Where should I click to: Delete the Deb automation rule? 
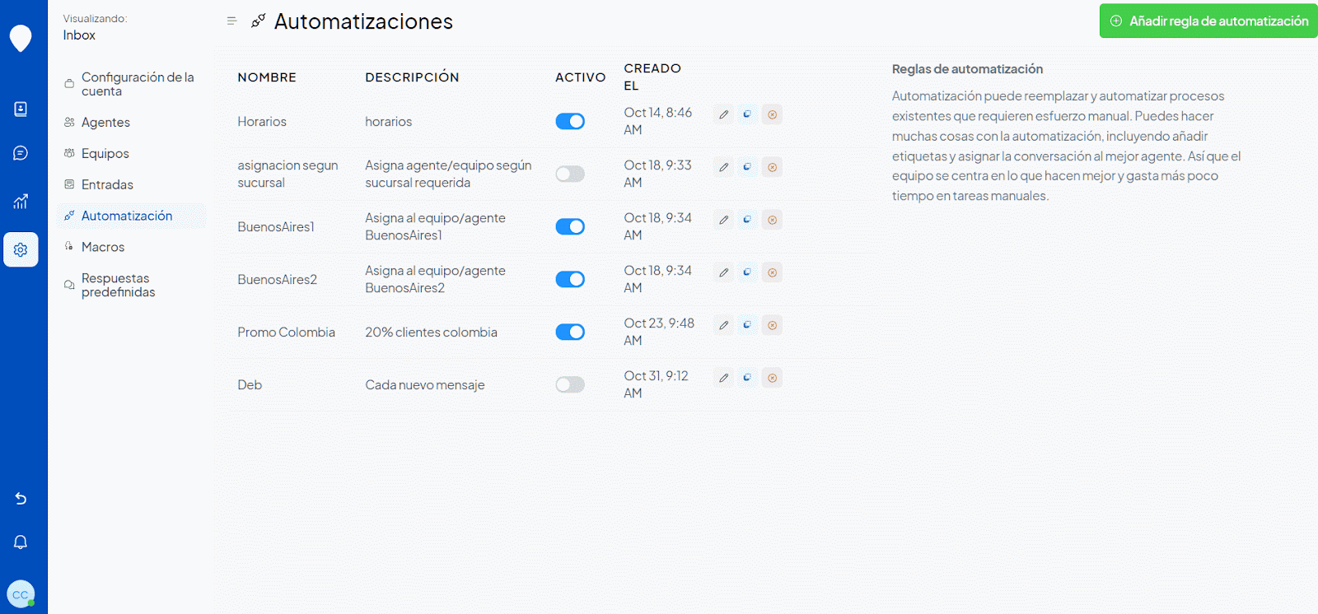coord(772,378)
